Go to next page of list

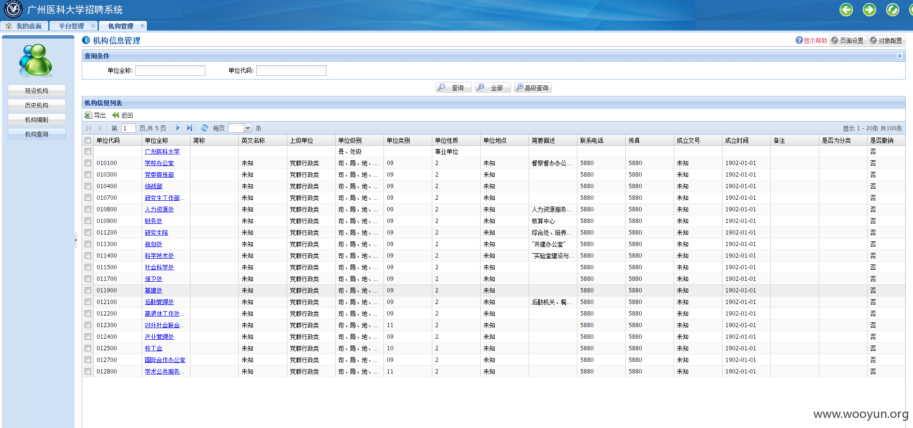(x=177, y=128)
